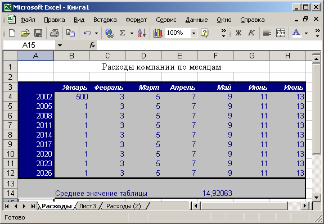Open Help with the question mark icon

pyautogui.click(x=204, y=33)
